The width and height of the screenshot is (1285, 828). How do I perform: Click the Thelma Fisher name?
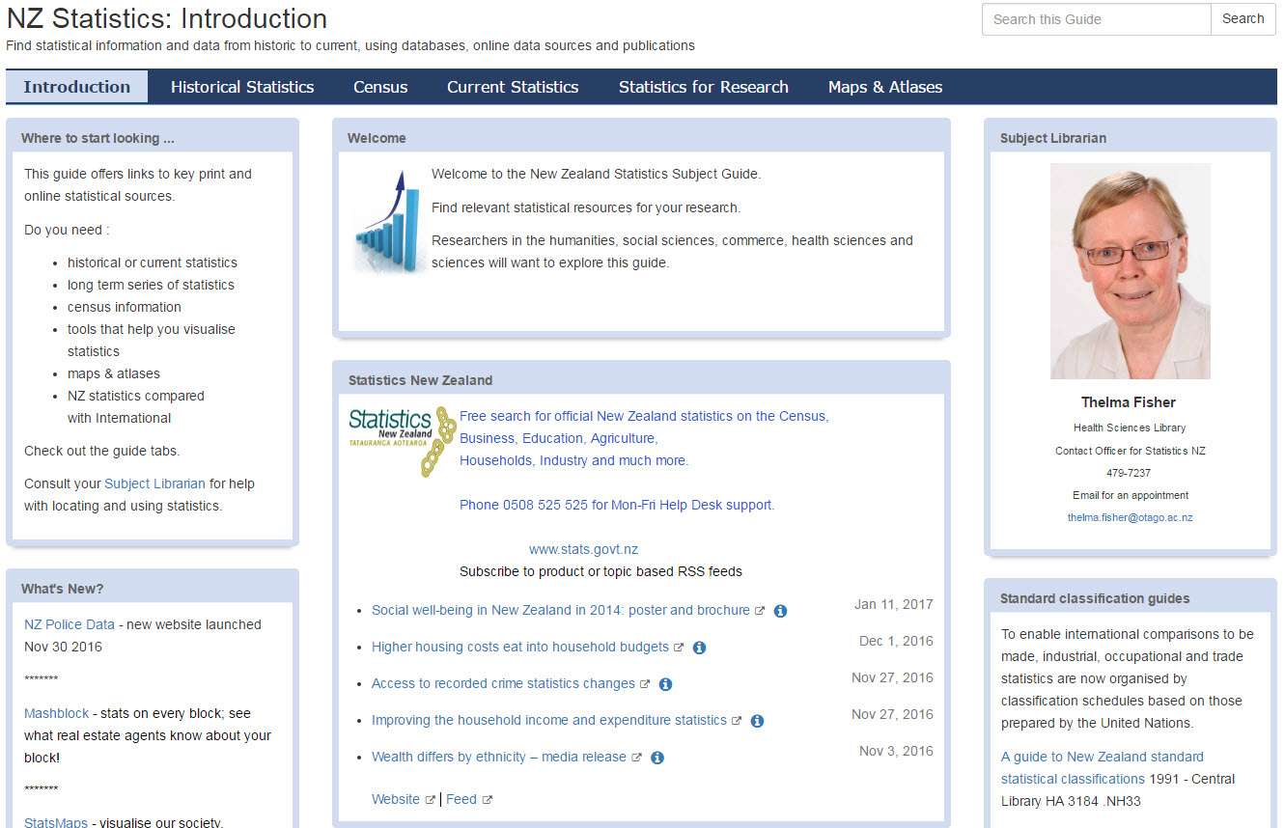point(1129,402)
